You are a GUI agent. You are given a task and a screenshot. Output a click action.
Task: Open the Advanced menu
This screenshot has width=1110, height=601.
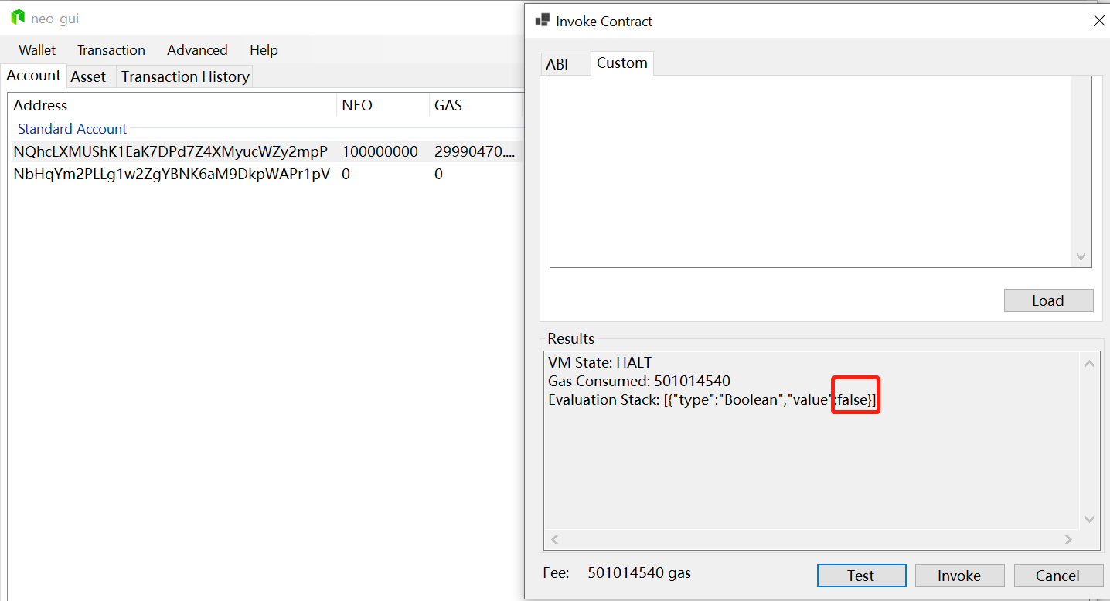pos(197,50)
